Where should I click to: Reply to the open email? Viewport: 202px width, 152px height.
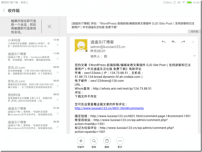click(x=163, y=42)
